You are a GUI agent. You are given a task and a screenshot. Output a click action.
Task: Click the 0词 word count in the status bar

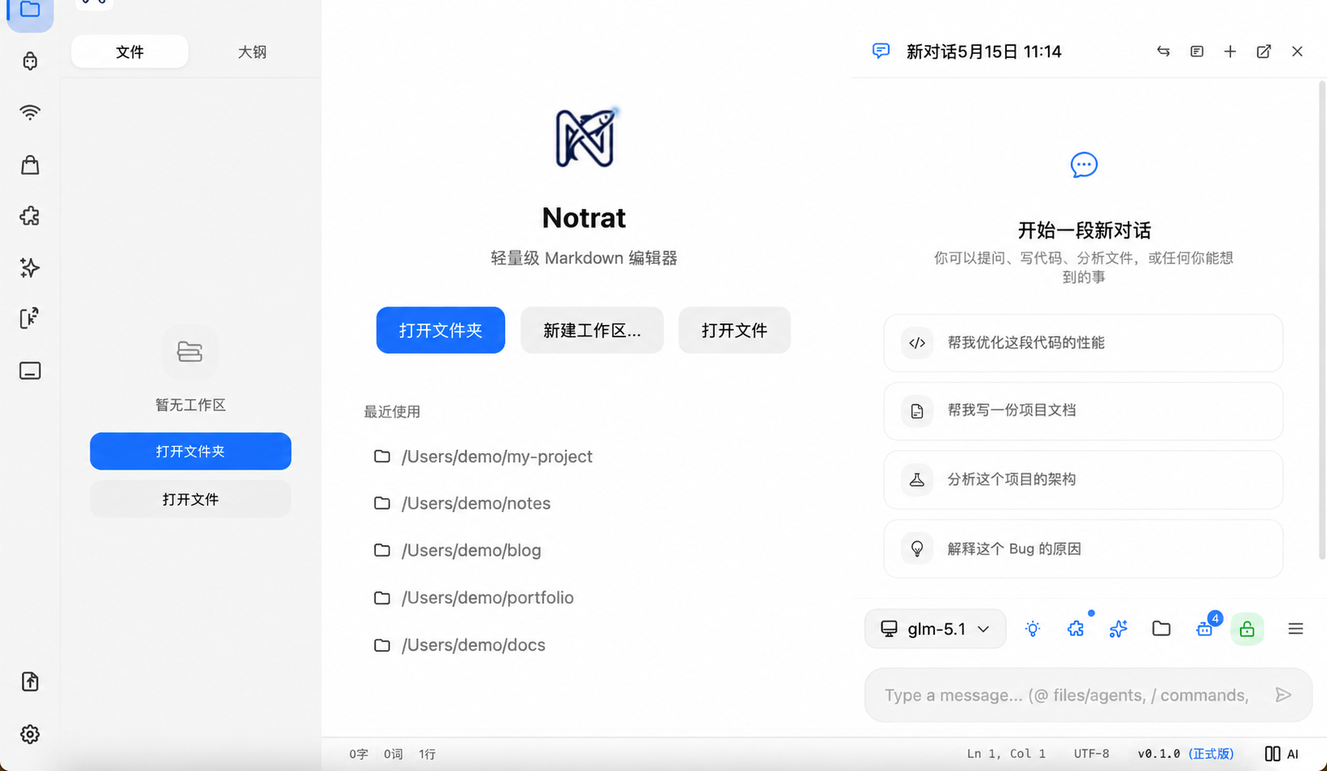(393, 754)
